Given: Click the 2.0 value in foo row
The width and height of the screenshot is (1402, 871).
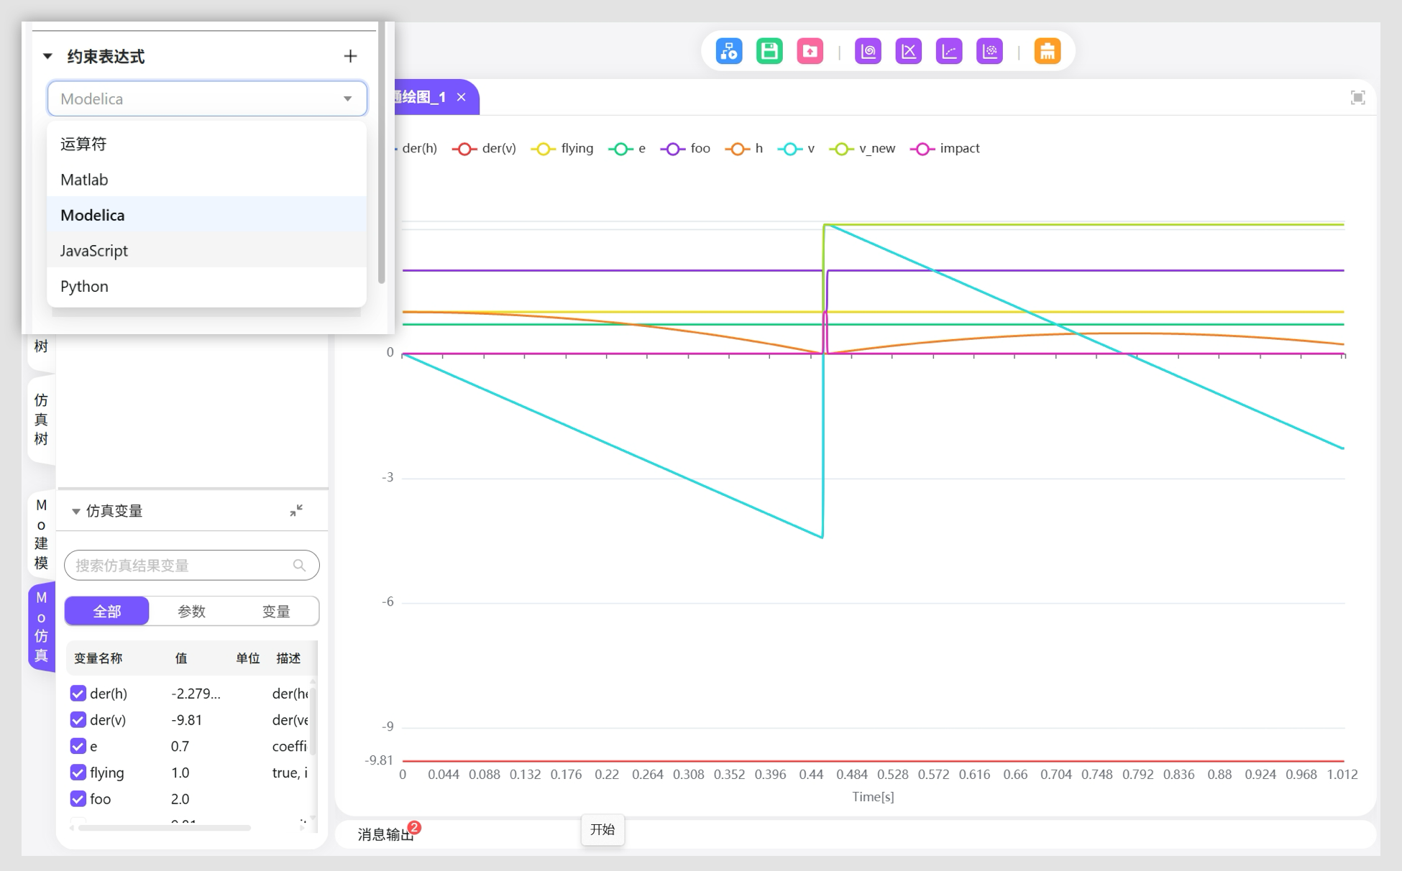Looking at the screenshot, I should coord(180,799).
